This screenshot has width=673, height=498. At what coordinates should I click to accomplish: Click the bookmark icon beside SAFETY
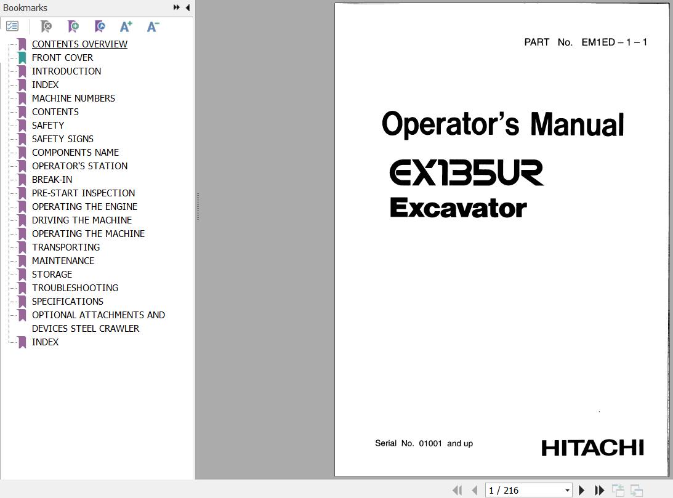coord(22,125)
